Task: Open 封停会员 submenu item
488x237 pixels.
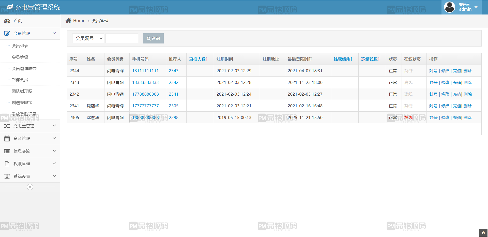Action: point(20,80)
